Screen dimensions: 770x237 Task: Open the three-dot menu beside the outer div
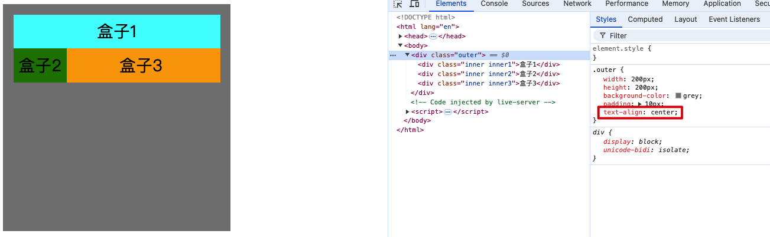(x=393, y=55)
